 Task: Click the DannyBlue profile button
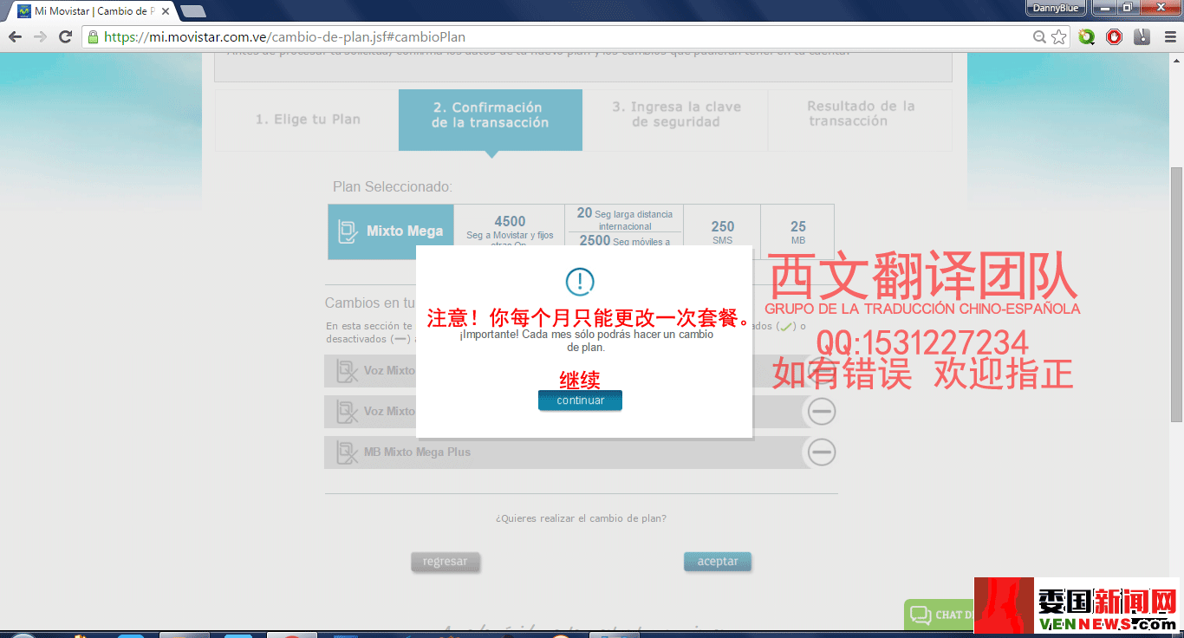pos(1057,8)
